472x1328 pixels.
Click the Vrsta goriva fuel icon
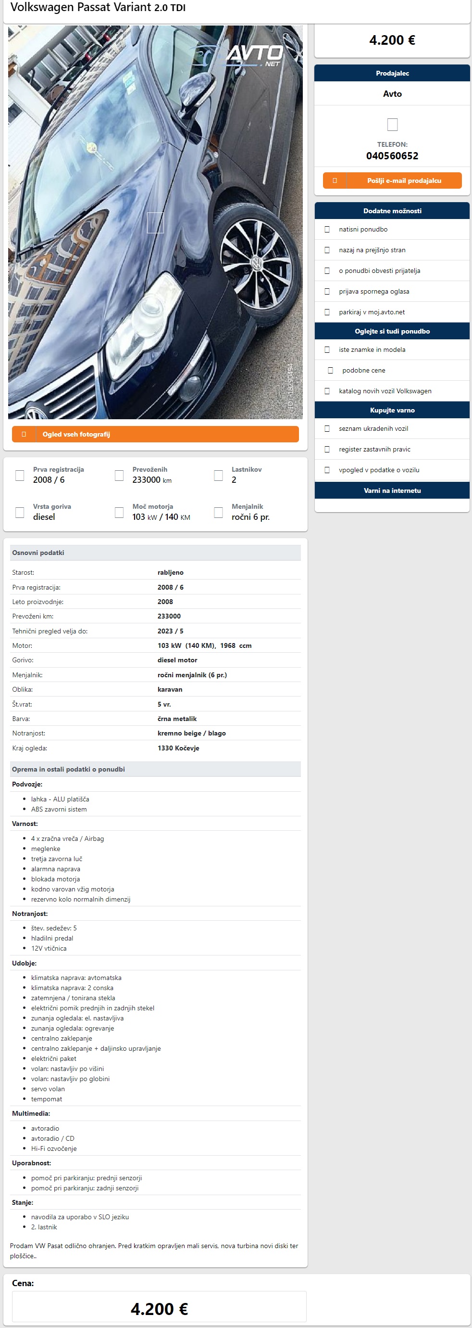tap(20, 513)
